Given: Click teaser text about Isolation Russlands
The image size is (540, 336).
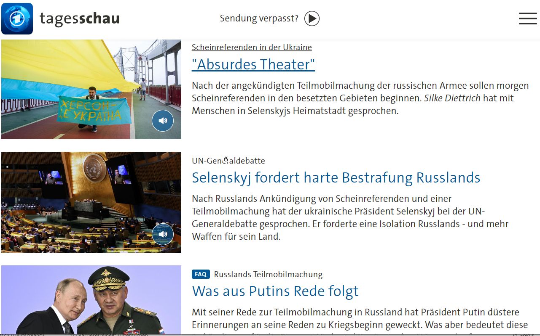Looking at the screenshot, I should [350, 217].
